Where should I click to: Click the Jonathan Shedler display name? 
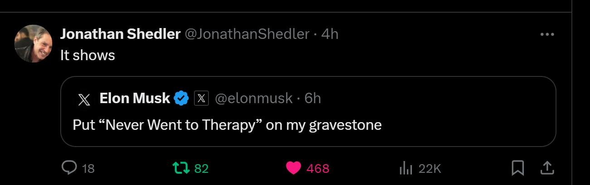click(x=120, y=34)
